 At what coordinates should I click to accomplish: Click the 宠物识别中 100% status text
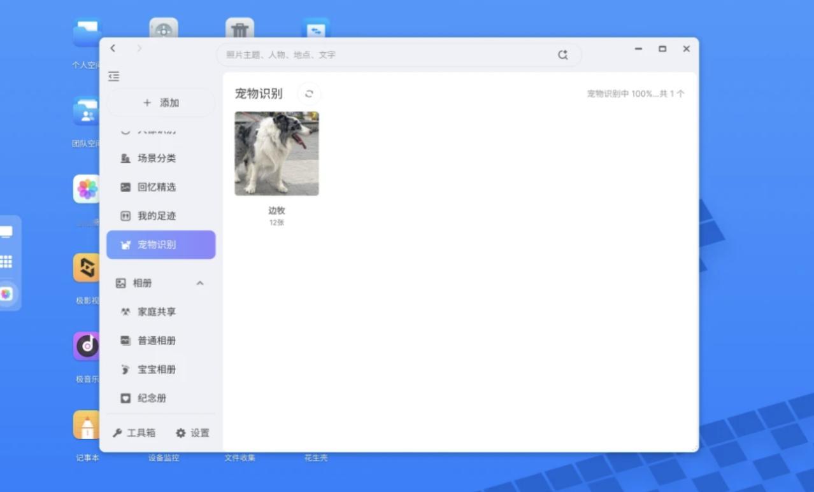point(636,94)
